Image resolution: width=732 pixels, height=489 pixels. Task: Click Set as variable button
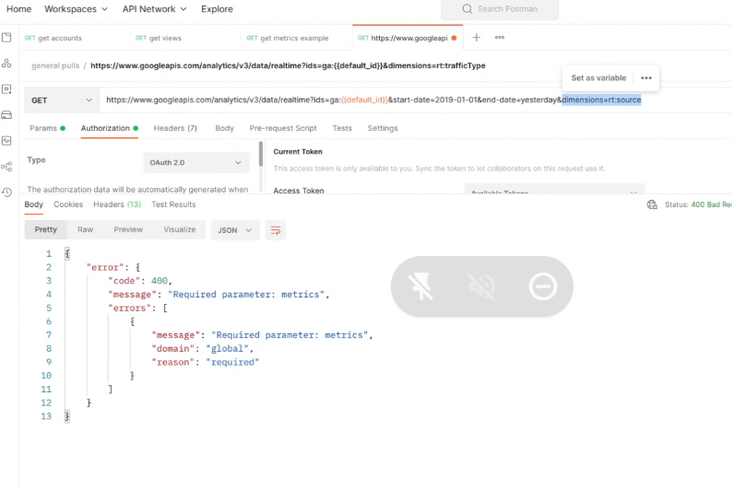coord(598,78)
